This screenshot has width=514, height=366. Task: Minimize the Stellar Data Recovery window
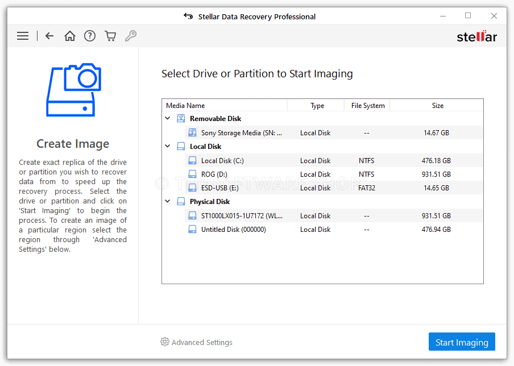443,16
